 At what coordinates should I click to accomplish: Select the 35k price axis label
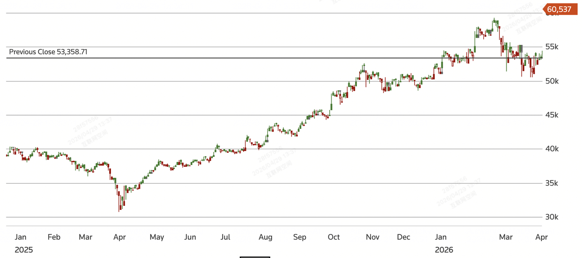point(552,183)
